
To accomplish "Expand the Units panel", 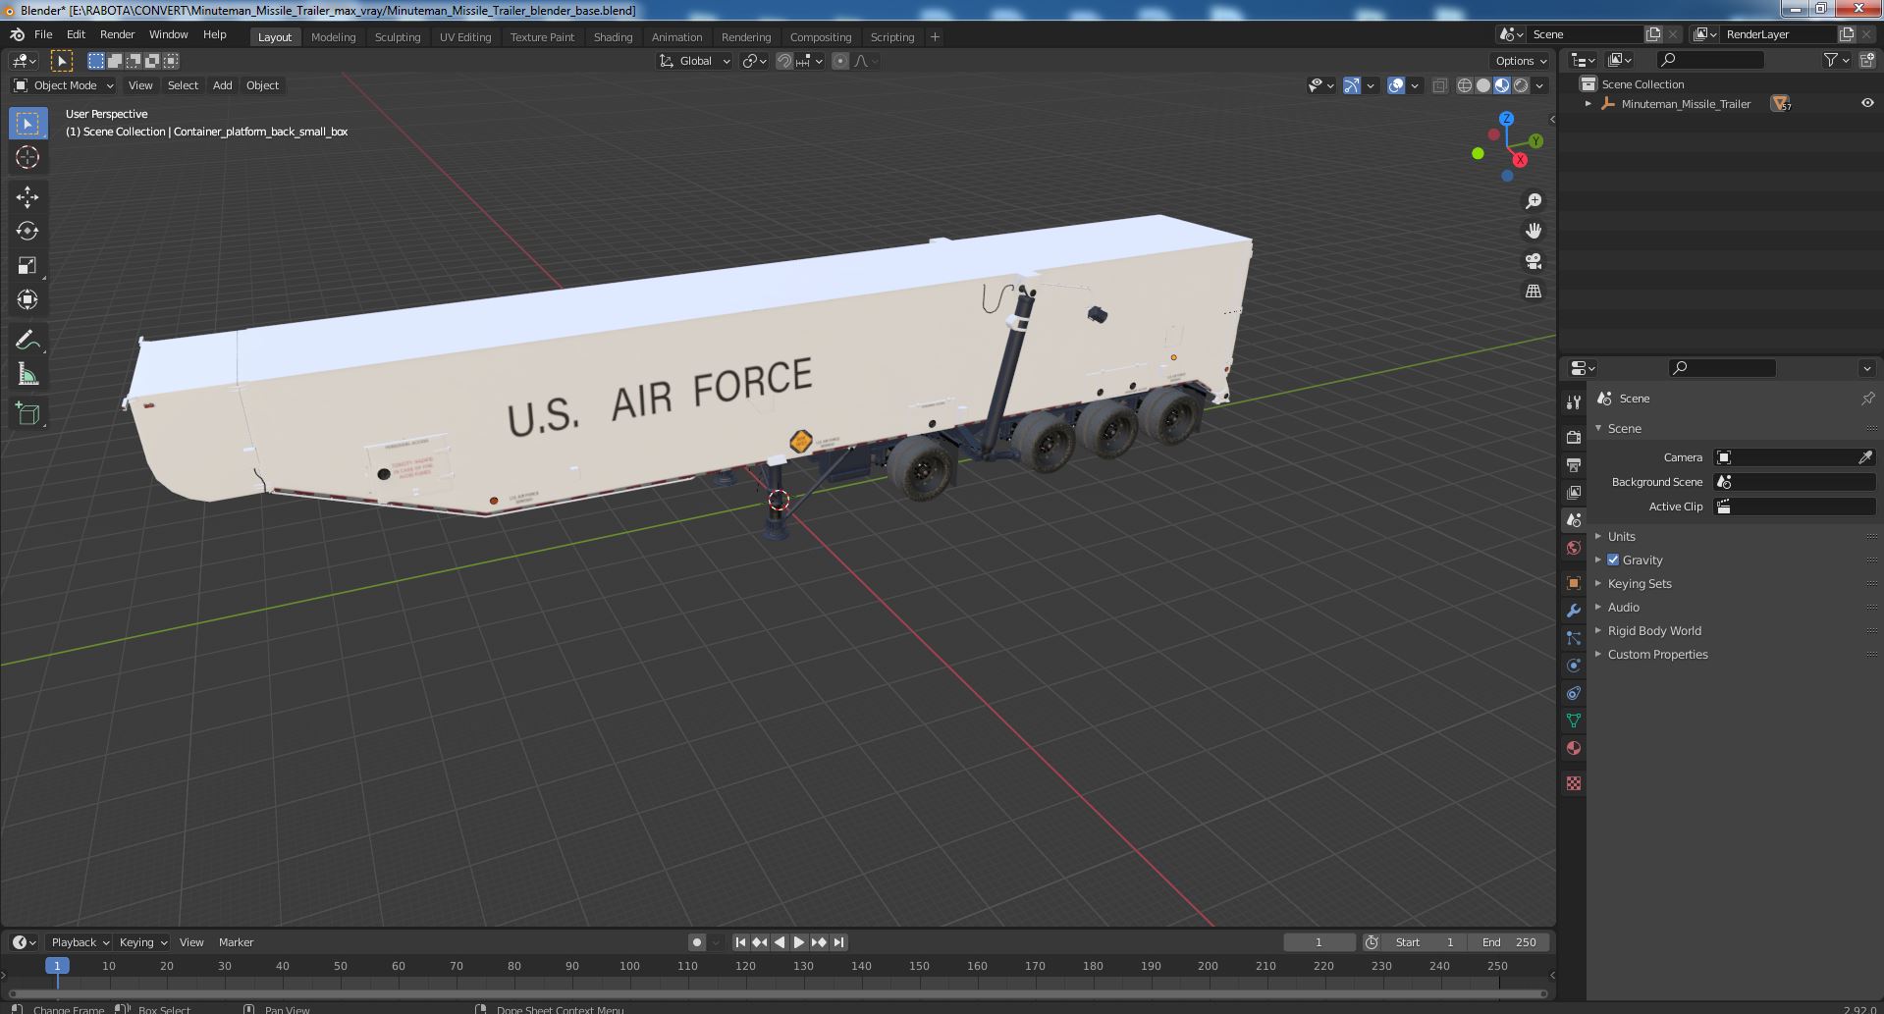I will coord(1621,536).
